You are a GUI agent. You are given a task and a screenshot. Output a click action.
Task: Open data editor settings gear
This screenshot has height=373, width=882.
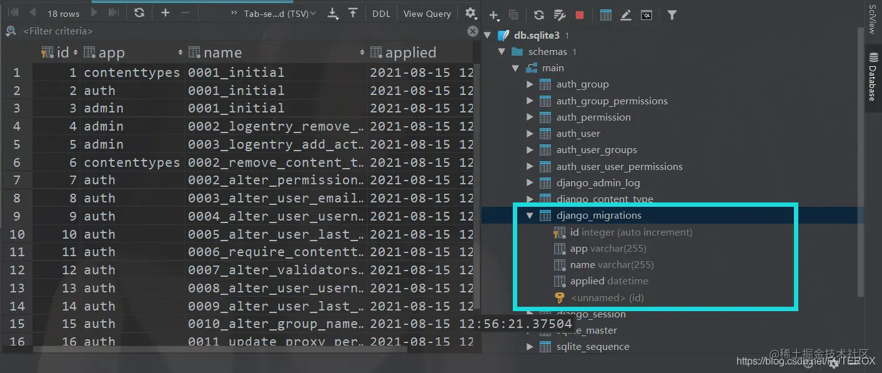coord(470,13)
